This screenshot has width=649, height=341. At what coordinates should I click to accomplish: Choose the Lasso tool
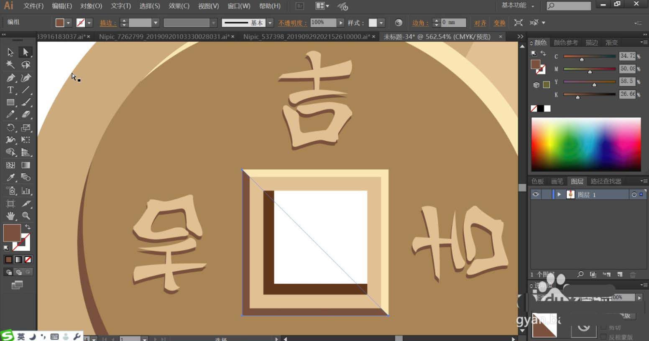(26, 65)
